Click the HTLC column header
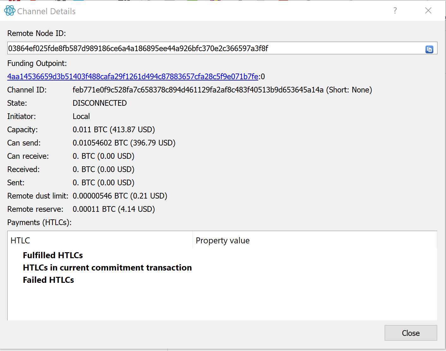 coord(20,240)
